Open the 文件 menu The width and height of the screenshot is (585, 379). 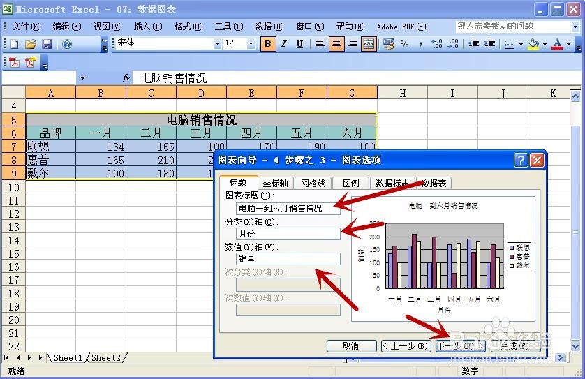coord(26,27)
